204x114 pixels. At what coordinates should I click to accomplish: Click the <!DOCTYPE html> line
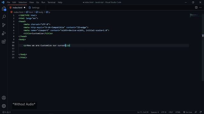pyautogui.click(x=28, y=16)
